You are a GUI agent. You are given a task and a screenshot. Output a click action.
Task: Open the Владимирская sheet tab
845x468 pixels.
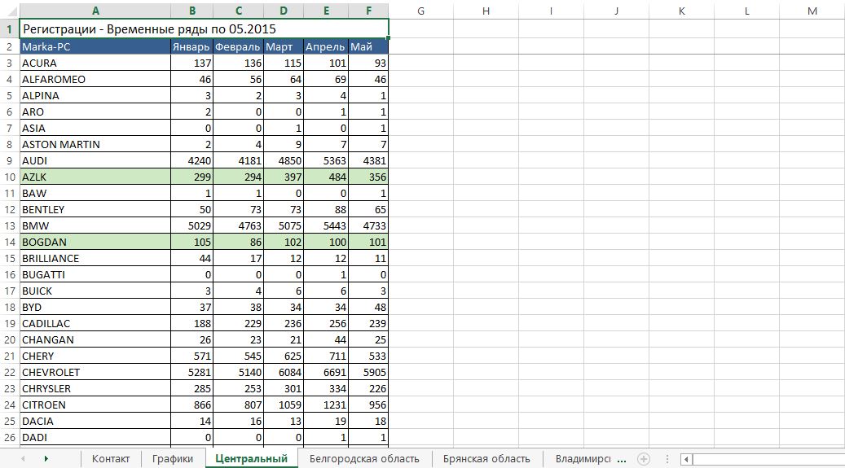pyautogui.click(x=583, y=459)
